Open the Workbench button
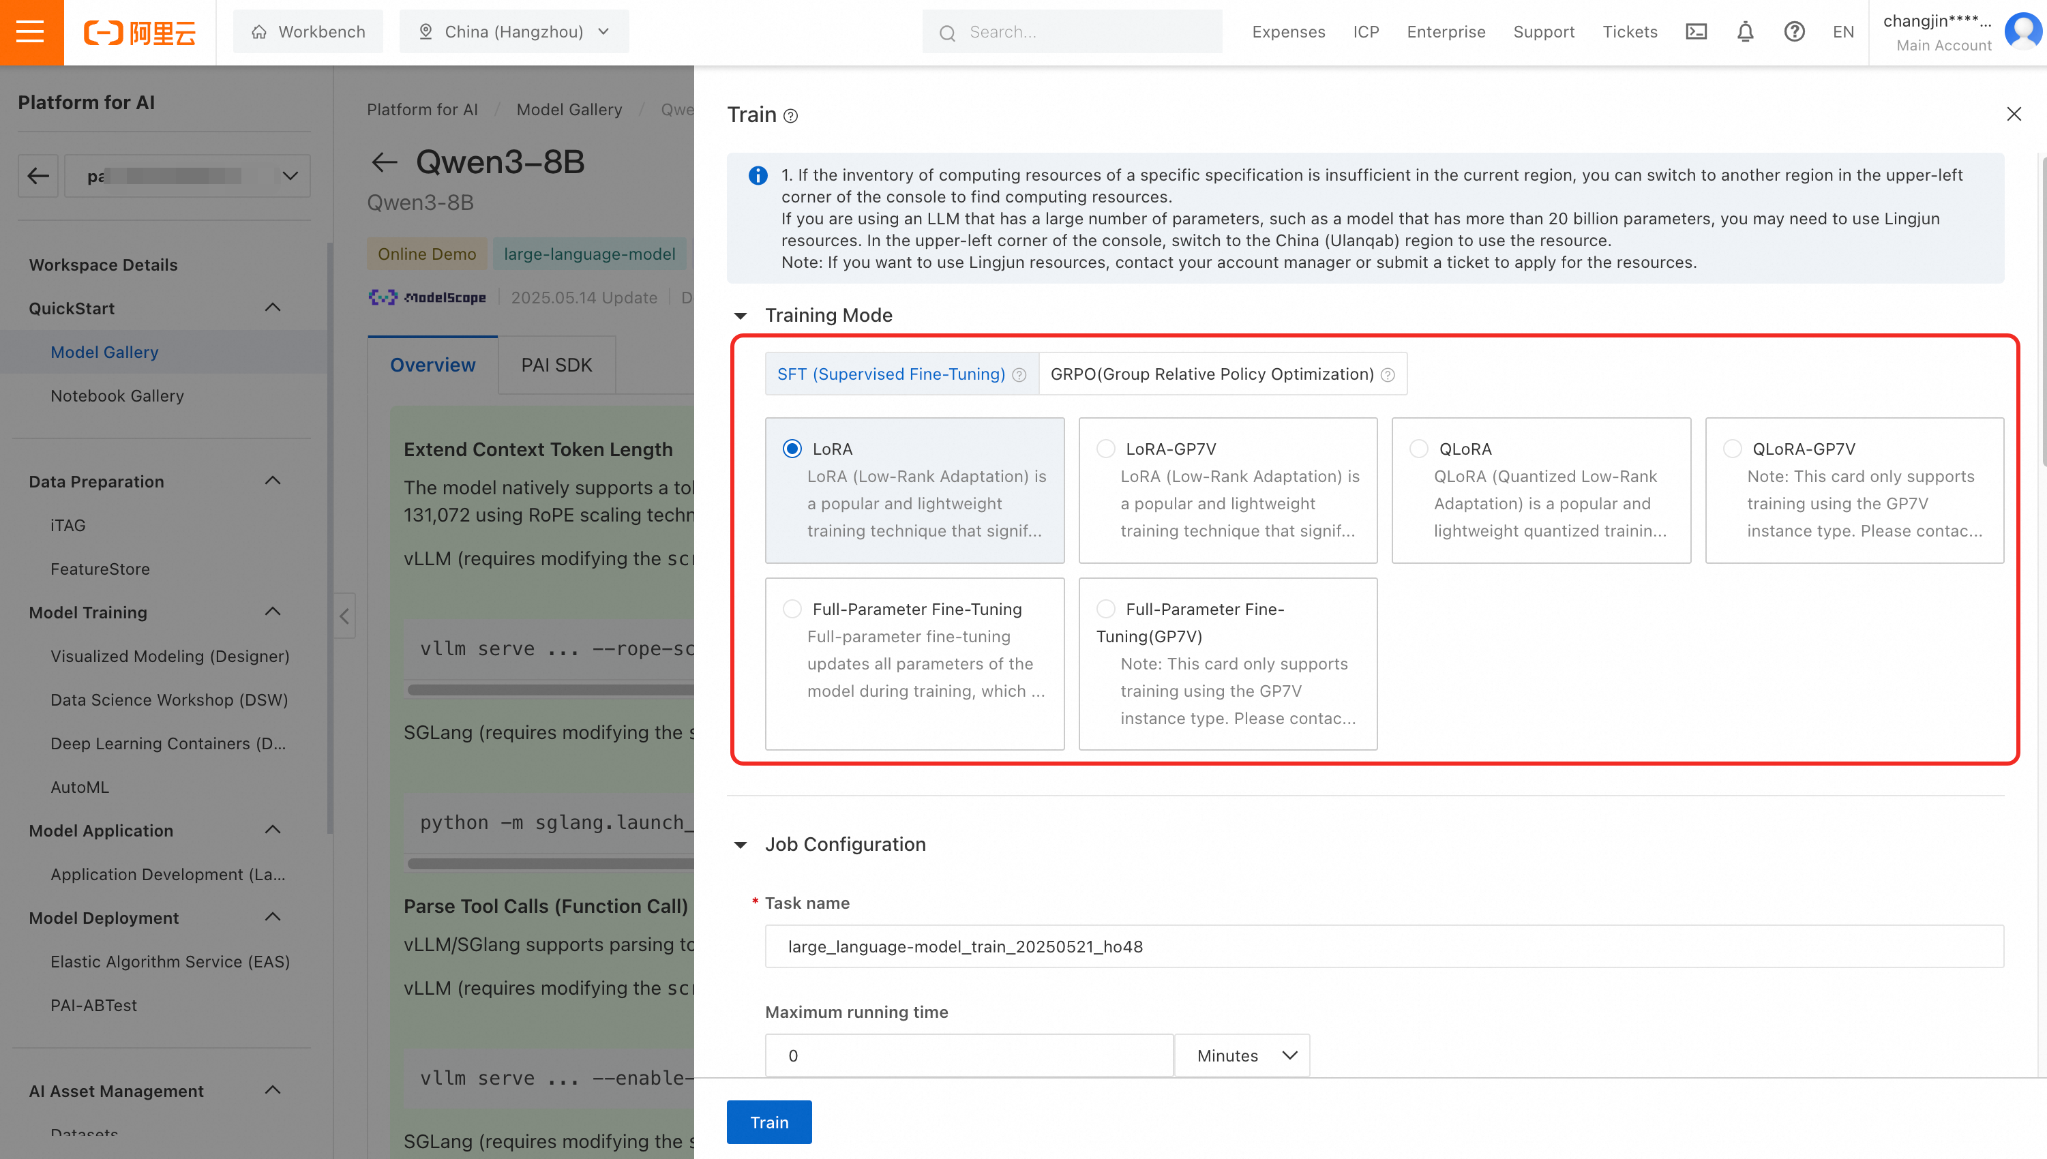 tap(308, 32)
